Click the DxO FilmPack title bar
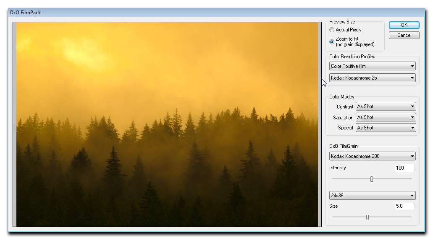This screenshot has height=240, width=433. point(217,13)
